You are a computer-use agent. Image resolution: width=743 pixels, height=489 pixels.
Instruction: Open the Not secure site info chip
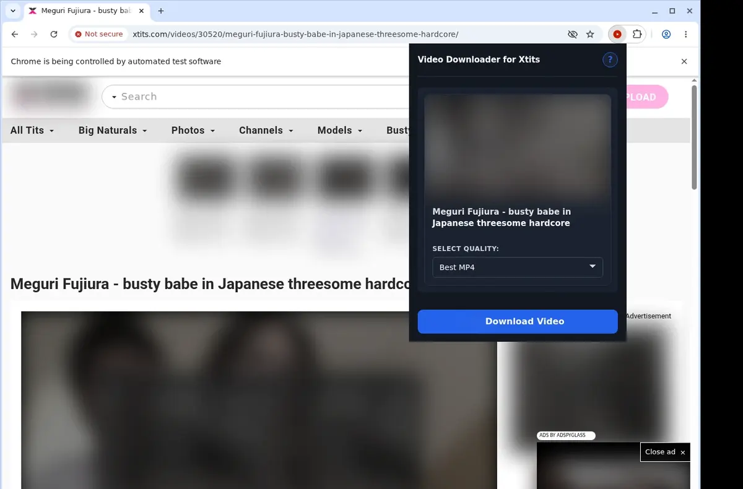pyautogui.click(x=99, y=34)
